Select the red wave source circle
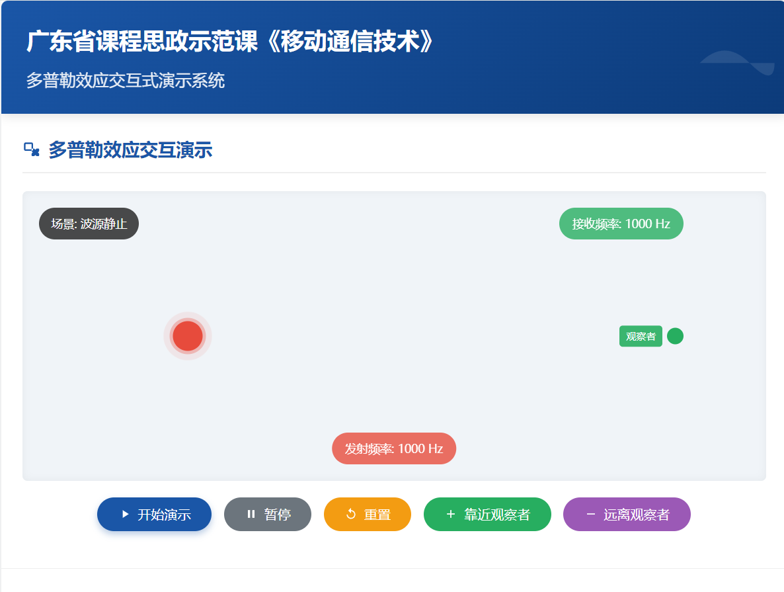 (x=188, y=336)
